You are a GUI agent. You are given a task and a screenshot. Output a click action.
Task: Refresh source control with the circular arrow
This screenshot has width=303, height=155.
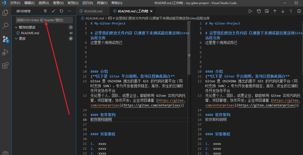pyautogui.click(x=61, y=11)
